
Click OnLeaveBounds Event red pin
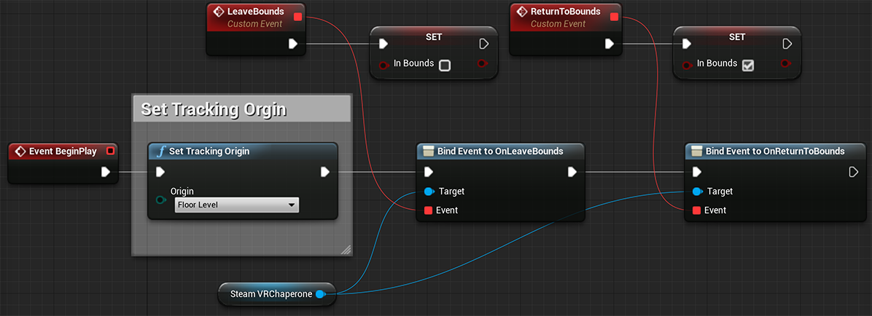tap(428, 210)
